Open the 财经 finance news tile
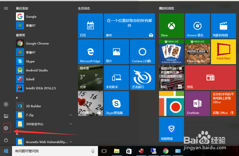The image size is (239, 156). 171,78
